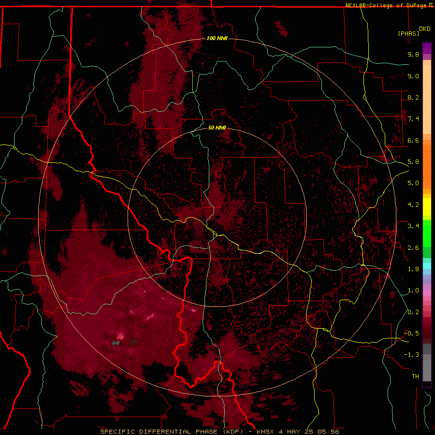
Task: Select the 8.2 scale value
Action: [x=413, y=97]
